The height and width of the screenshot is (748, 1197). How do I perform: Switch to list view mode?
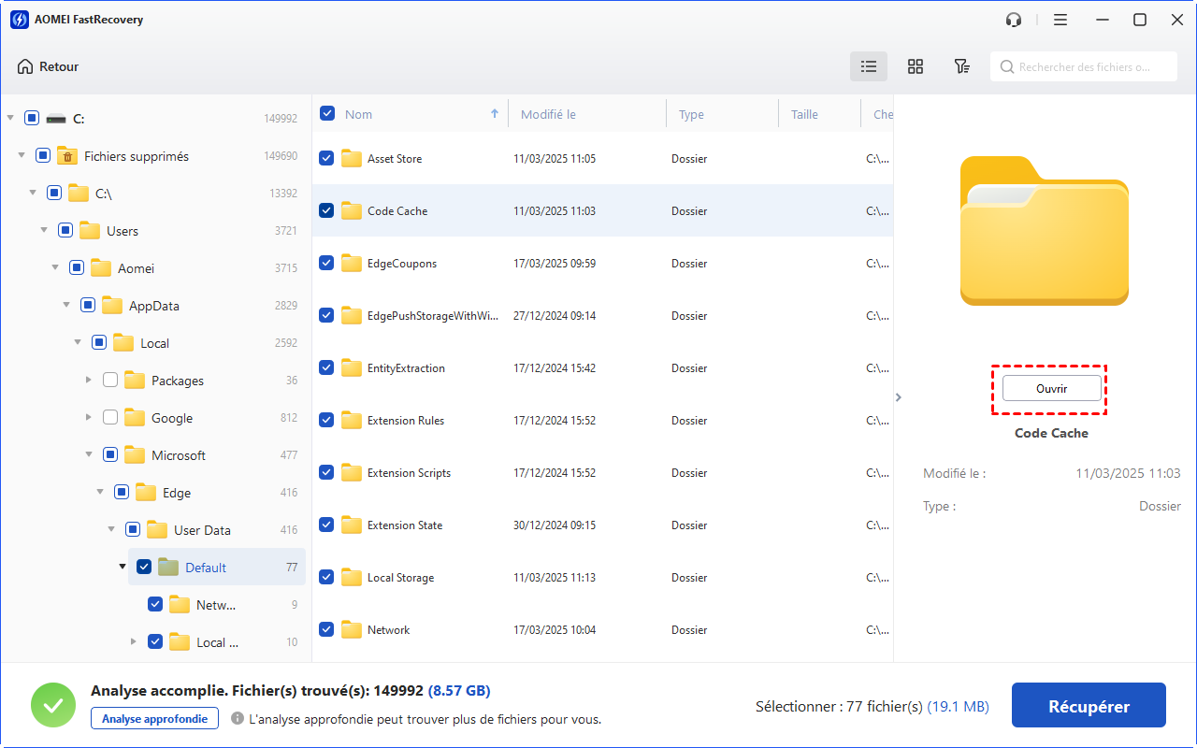869,66
